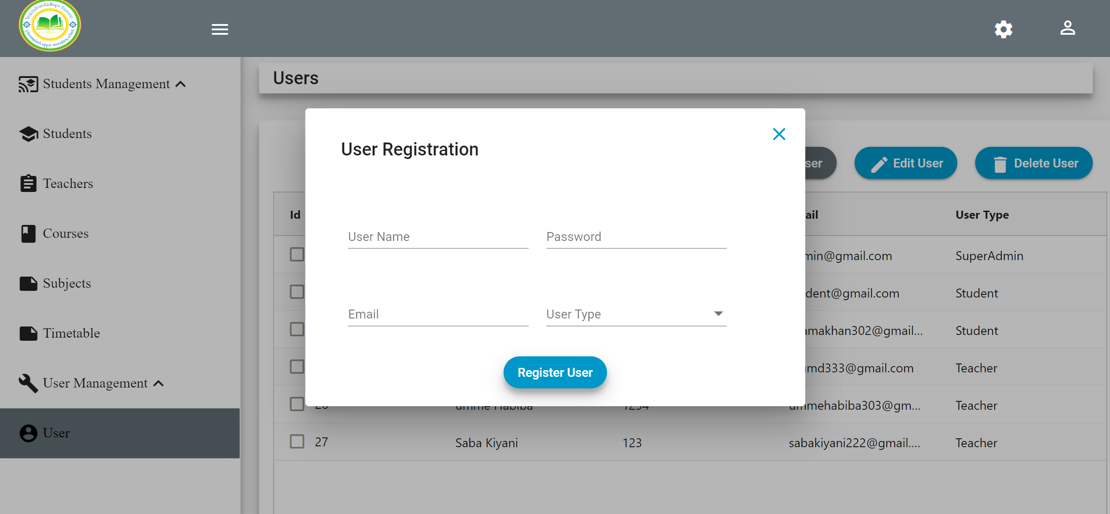Viewport: 1110px width, 514px height.
Task: Open settings gear in header
Action: 1003,29
